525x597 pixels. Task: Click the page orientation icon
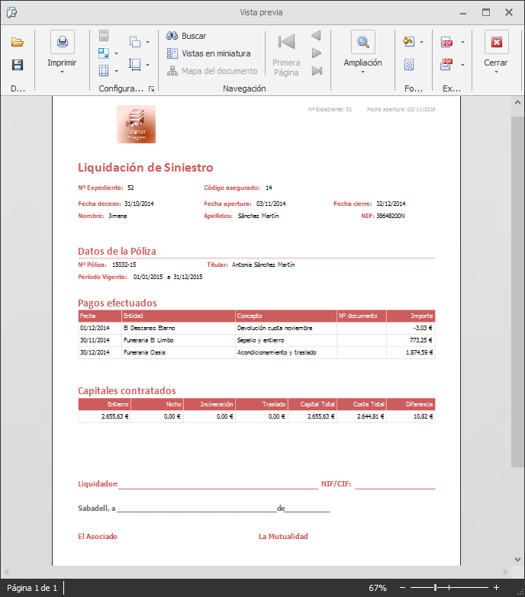pos(135,42)
